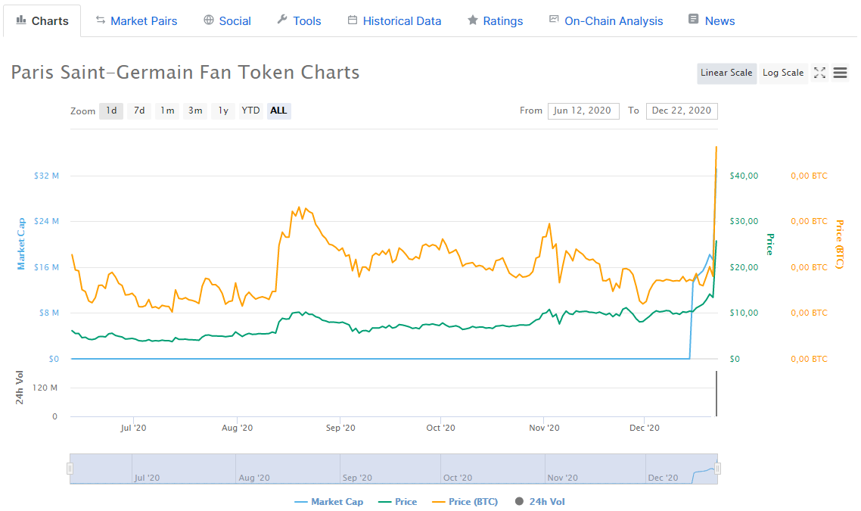Switch to the Market Pairs tab

pos(136,21)
